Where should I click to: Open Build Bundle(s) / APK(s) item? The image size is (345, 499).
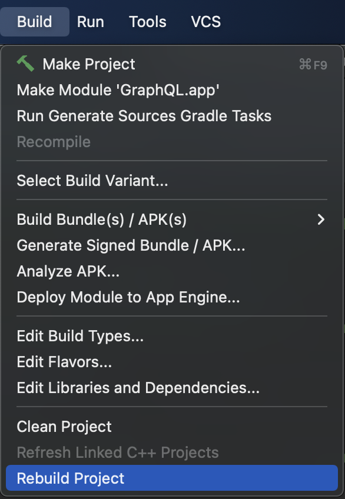(172, 219)
